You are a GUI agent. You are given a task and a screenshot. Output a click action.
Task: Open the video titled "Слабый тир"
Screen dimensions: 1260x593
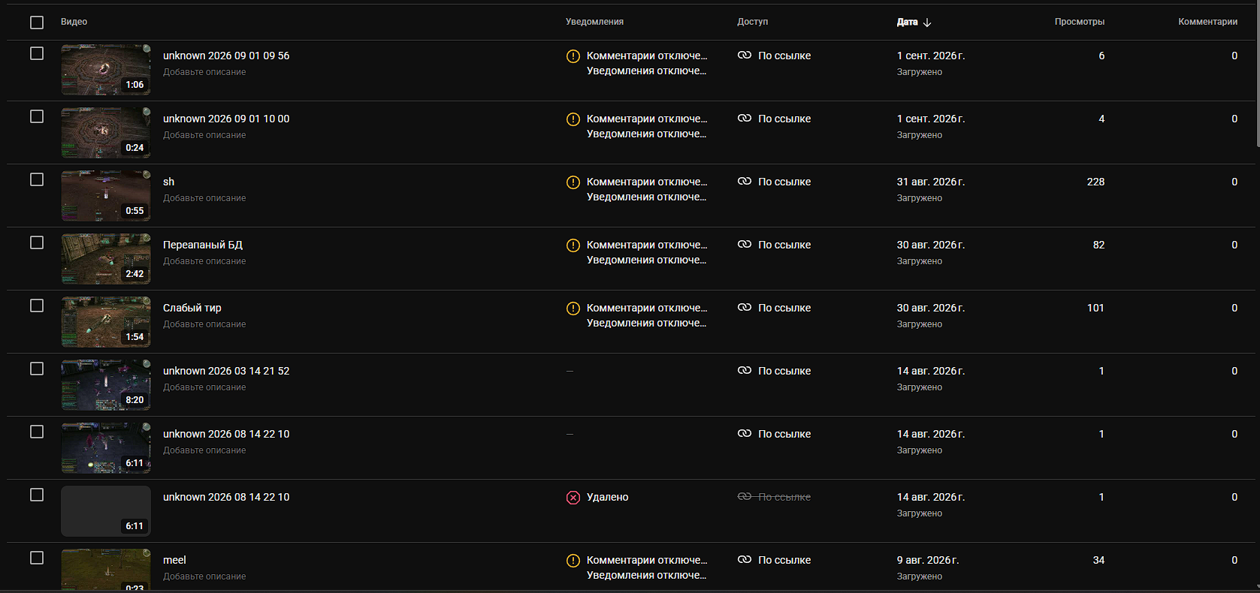coord(192,308)
